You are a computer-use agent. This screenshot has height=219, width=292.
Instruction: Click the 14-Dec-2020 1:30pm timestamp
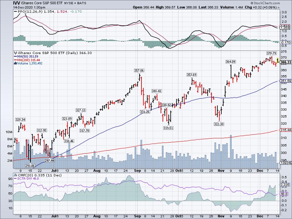[29, 7]
